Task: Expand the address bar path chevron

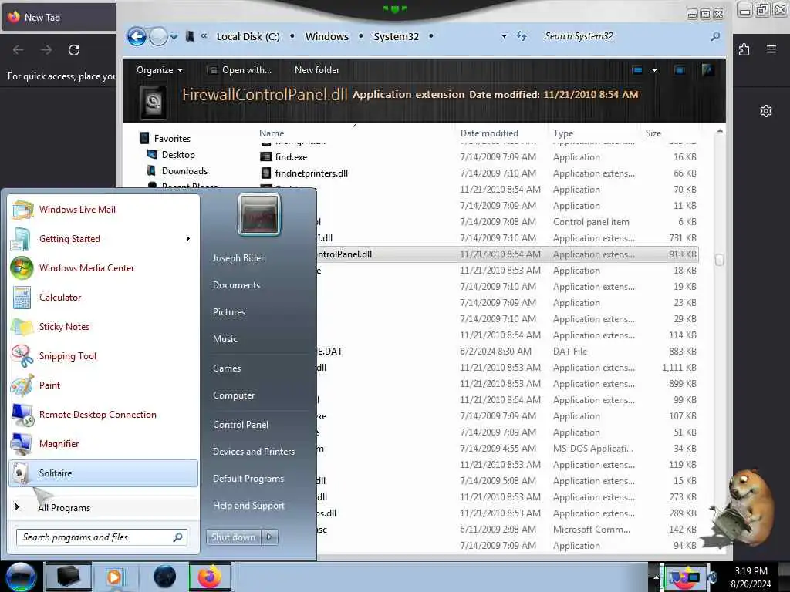Action: click(204, 36)
